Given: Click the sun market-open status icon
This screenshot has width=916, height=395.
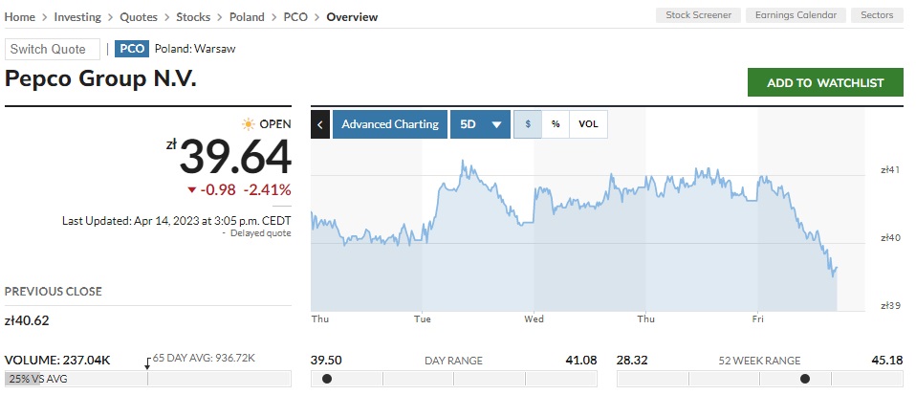Looking at the screenshot, I should point(249,123).
